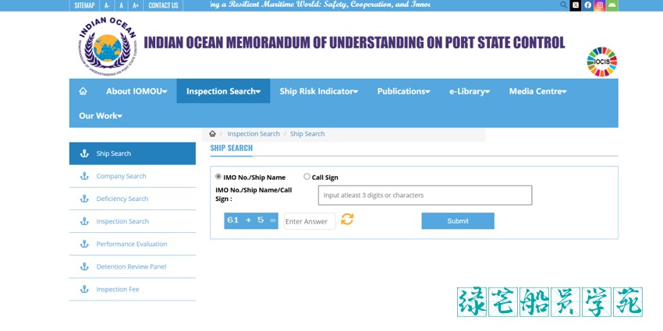Expand the Media Centre dropdown menu
The width and height of the screenshot is (663, 331).
click(x=537, y=91)
